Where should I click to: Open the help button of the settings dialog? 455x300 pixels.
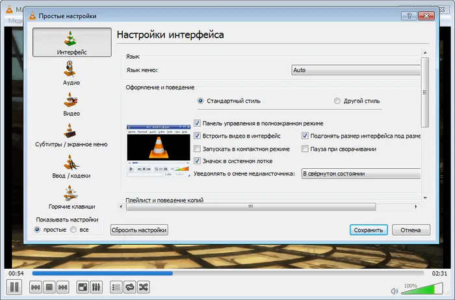coord(409,16)
